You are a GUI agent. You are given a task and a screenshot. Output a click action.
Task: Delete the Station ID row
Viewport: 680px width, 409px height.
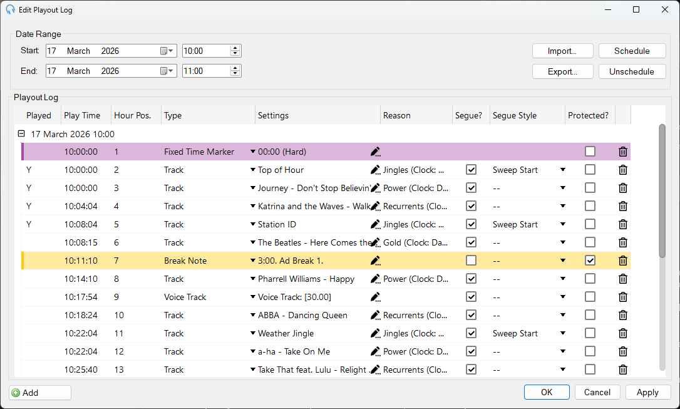(623, 225)
